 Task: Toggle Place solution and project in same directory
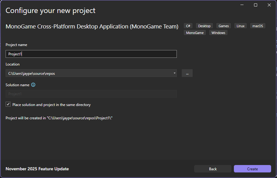coord(8,104)
